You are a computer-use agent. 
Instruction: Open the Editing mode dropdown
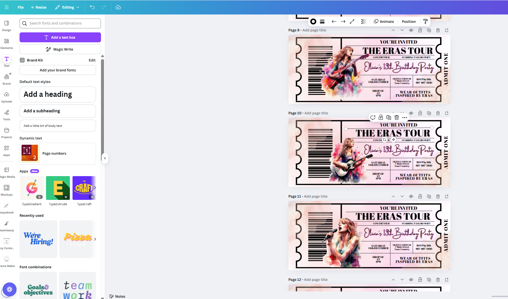pos(67,7)
